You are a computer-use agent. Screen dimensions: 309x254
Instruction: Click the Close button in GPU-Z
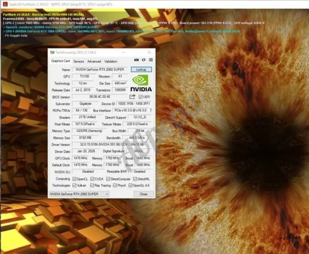pyautogui.click(x=144, y=194)
